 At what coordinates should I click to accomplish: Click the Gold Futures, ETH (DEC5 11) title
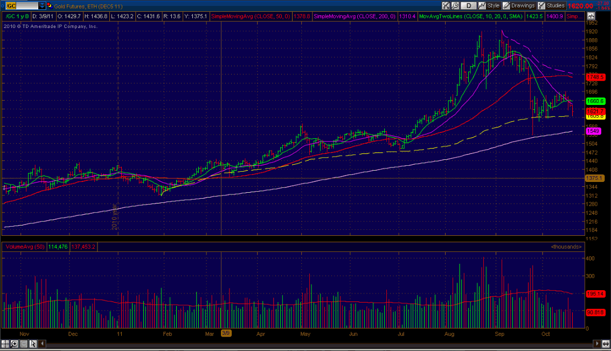pyautogui.click(x=88, y=6)
